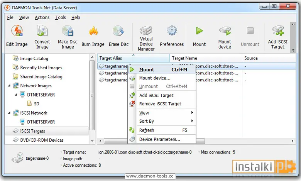Click the sidebar scroll down arrow
This screenshot has height=181, width=301.
[x=92, y=141]
